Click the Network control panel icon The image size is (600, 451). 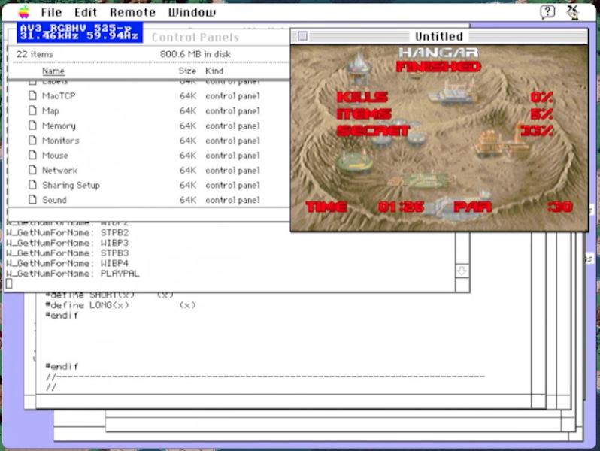pos(32,171)
